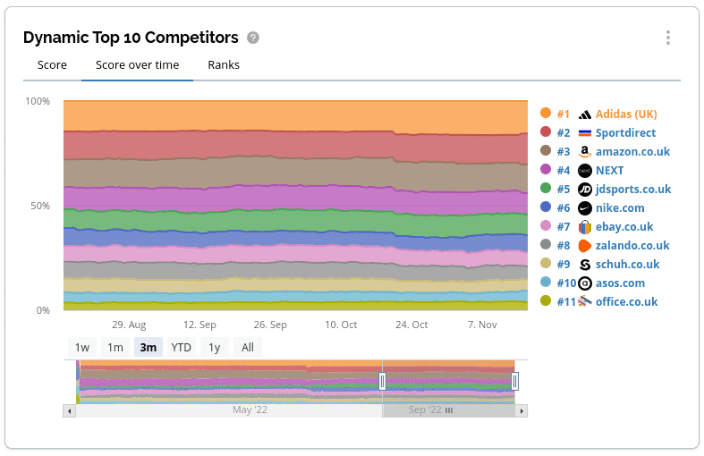
Task: Toggle the brown amazon.co.uk series dot
Action: point(546,150)
